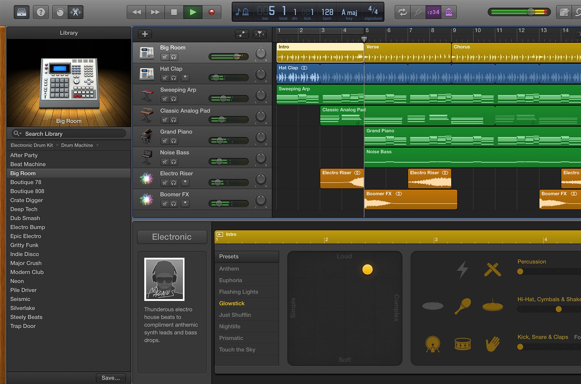Screen dimensions: 581x384
Task: Open the Tuner with tuning fork icon
Action: [x=418, y=12]
